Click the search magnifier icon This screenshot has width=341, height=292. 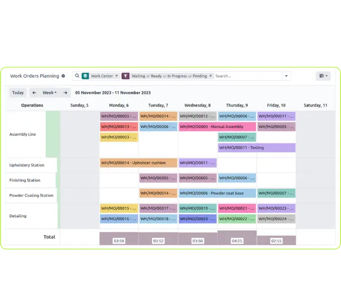77,76
